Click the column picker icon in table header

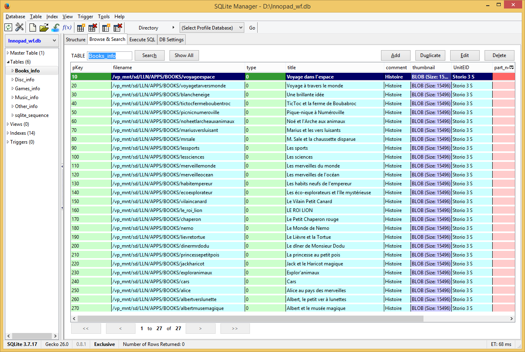click(511, 68)
